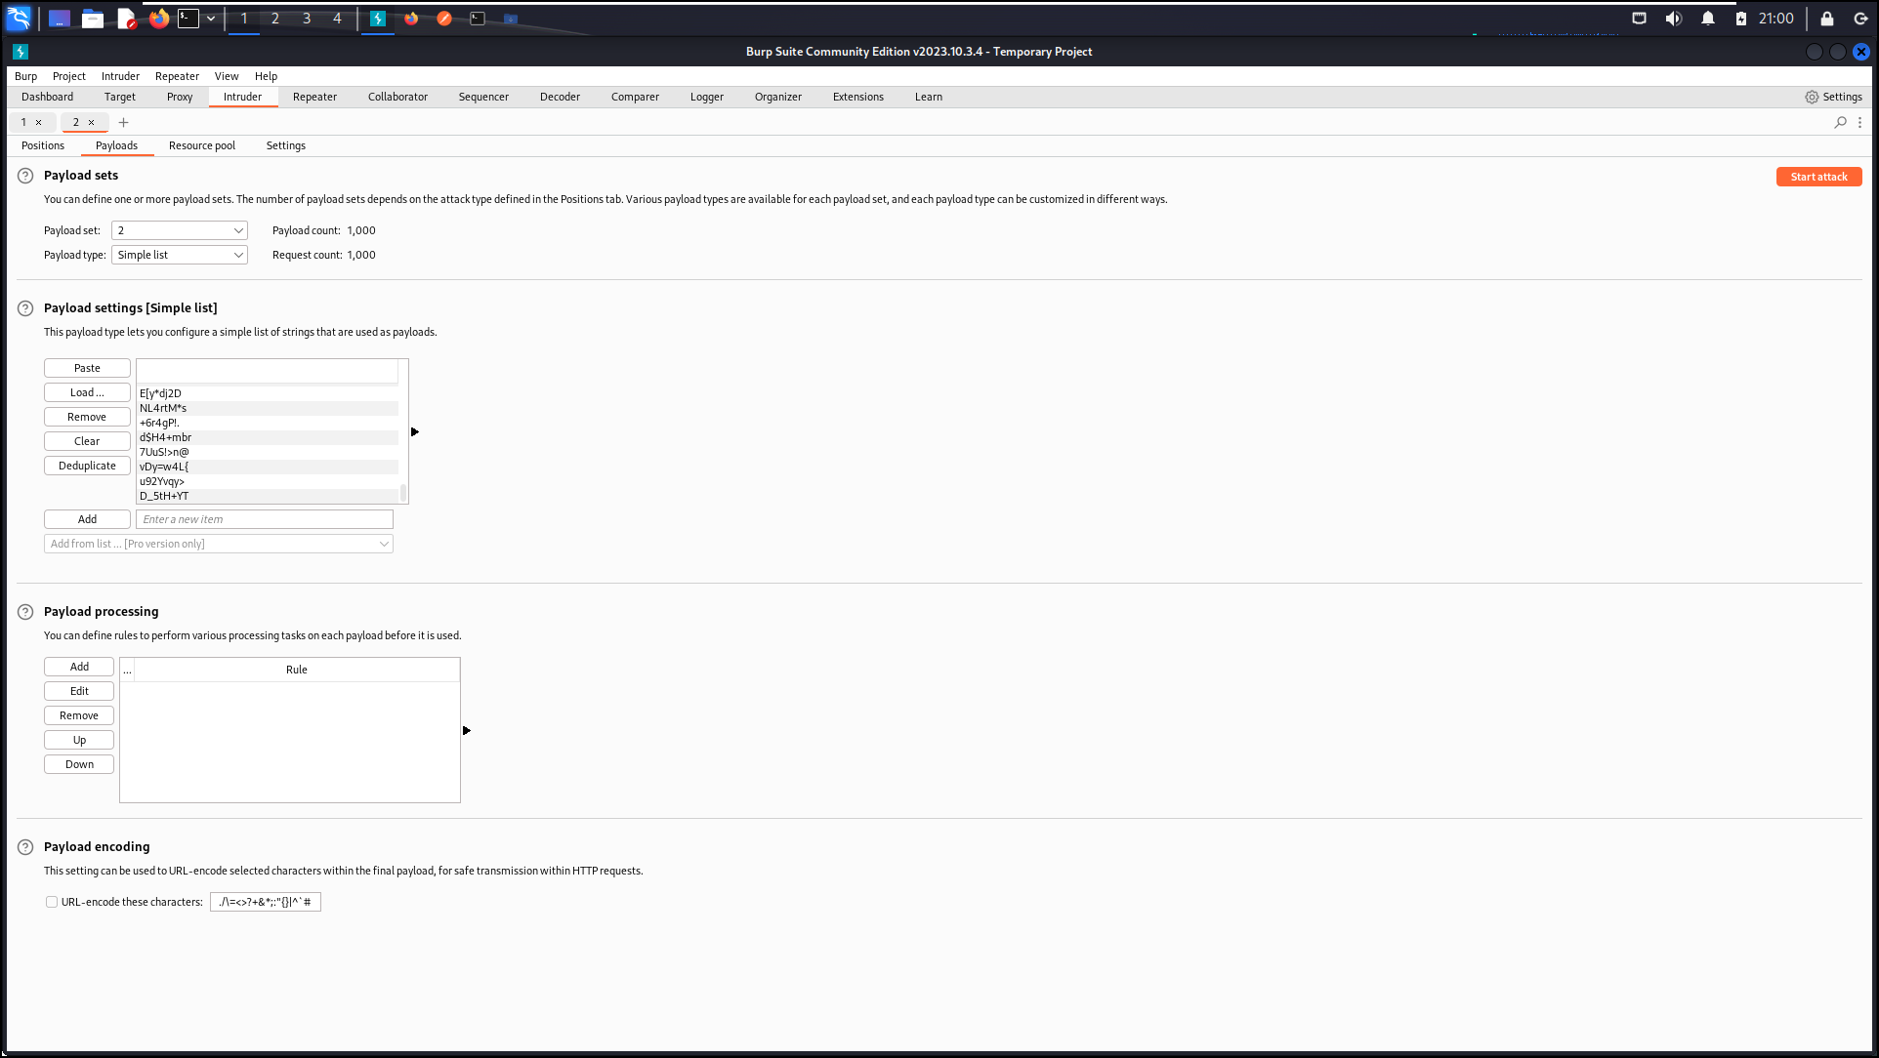1879x1058 pixels.
Task: Close Intruder attack tab 2
Action: click(x=92, y=122)
